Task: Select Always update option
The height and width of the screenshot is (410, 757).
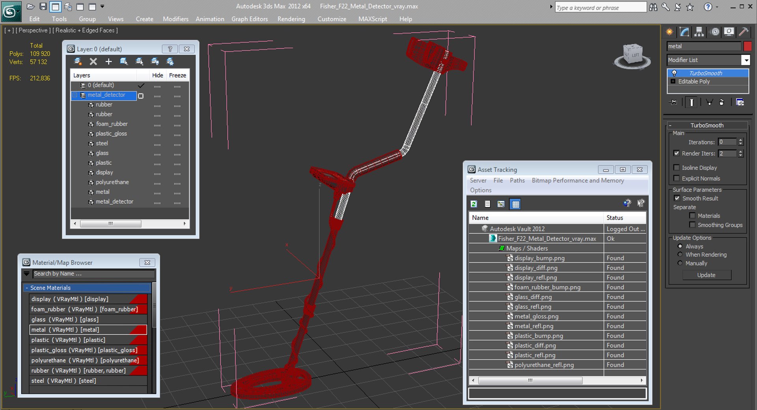Action: [680, 246]
